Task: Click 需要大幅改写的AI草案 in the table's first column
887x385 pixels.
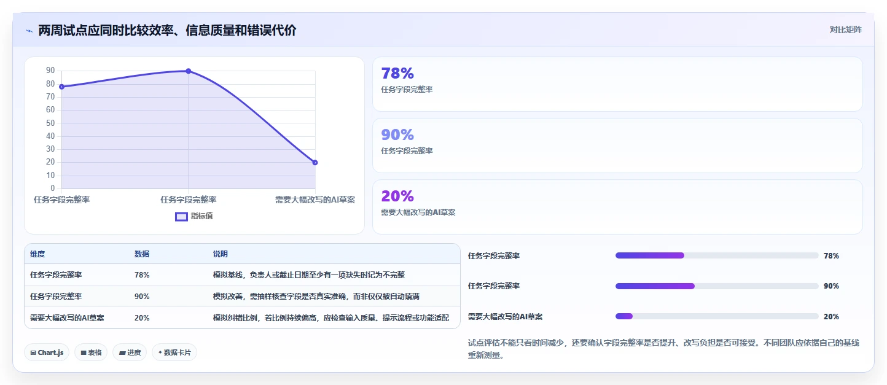Action: point(67,318)
